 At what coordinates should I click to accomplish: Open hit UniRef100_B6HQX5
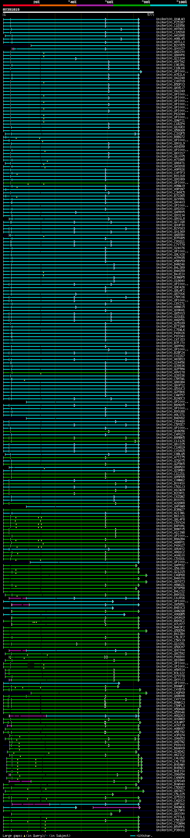[x=170, y=405]
